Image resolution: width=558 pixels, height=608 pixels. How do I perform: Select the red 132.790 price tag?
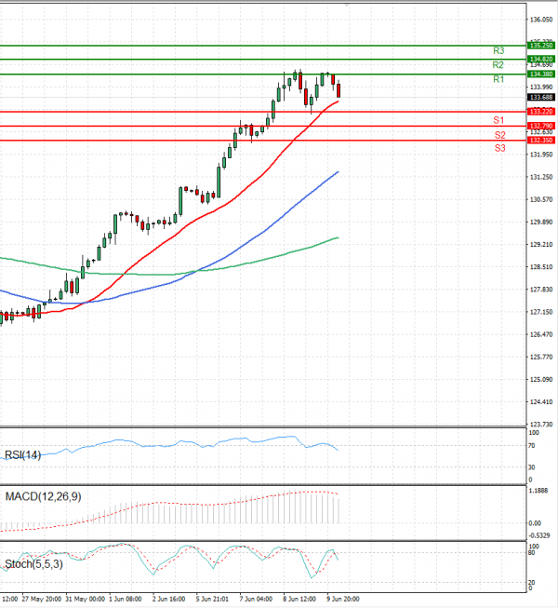[541, 126]
